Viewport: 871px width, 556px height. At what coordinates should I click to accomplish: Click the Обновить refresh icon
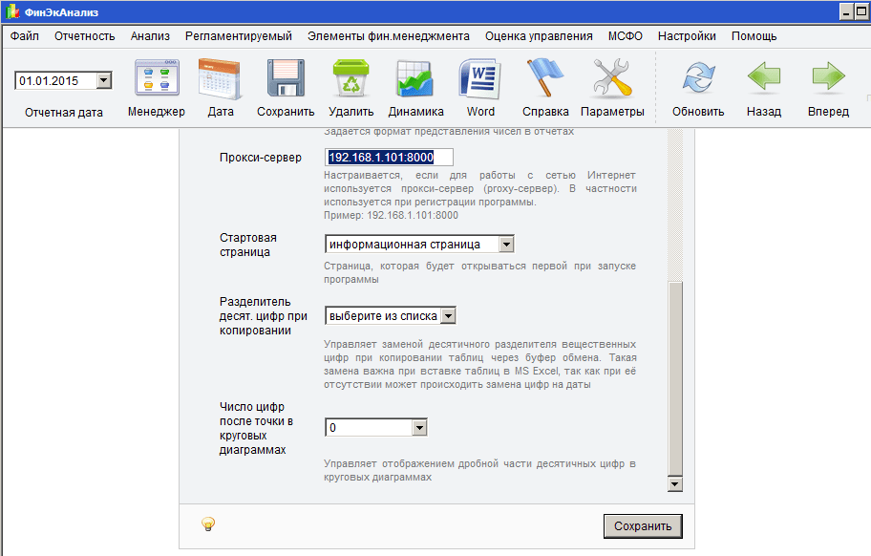698,77
